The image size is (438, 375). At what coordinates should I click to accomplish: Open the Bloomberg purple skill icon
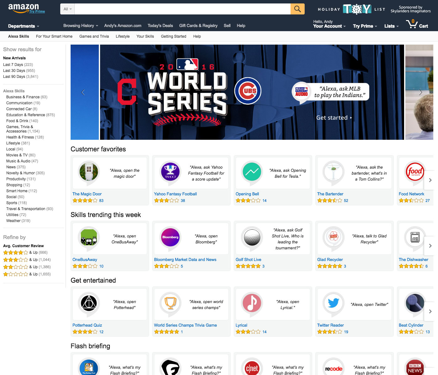coord(170,237)
